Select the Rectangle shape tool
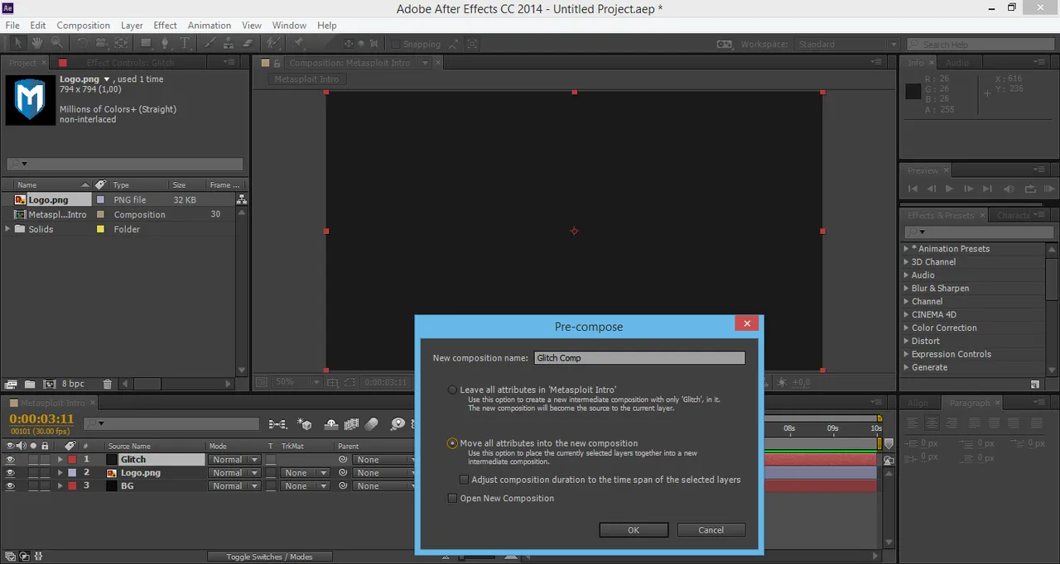The image size is (1060, 564). click(x=146, y=43)
